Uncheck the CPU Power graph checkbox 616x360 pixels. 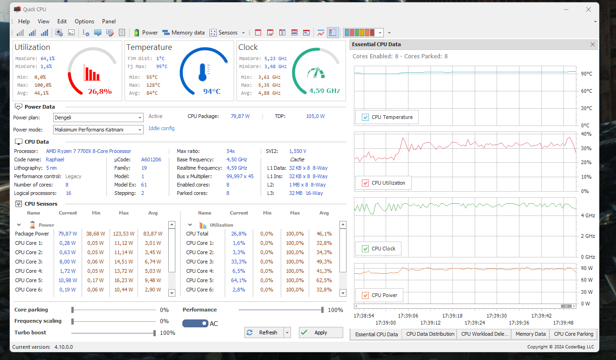point(366,295)
